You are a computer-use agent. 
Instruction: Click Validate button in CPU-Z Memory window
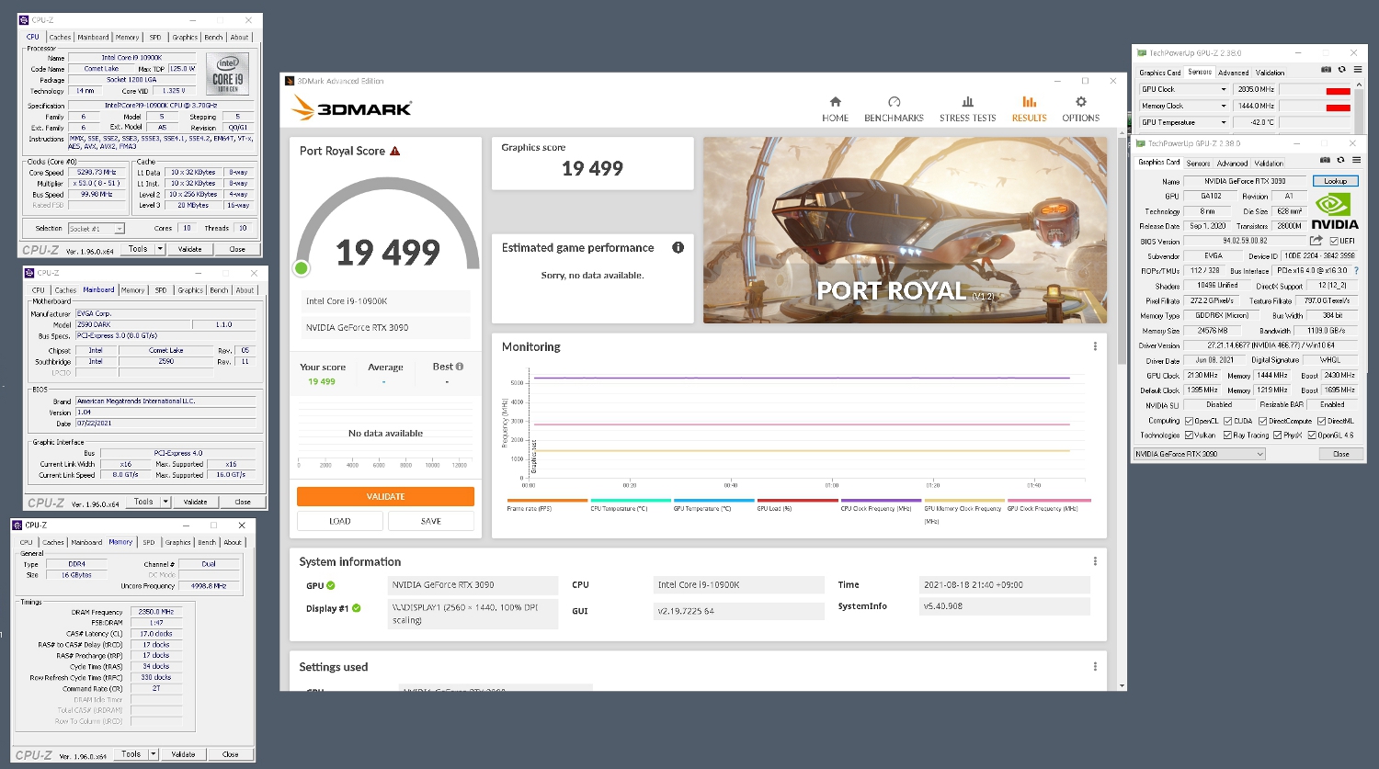click(x=183, y=754)
